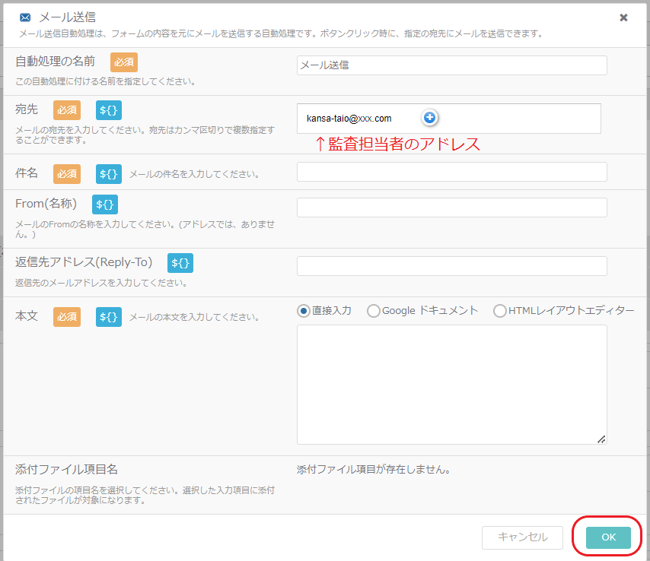
Task: Click the blue plus icon in the 宛先 field
Action: pos(430,118)
